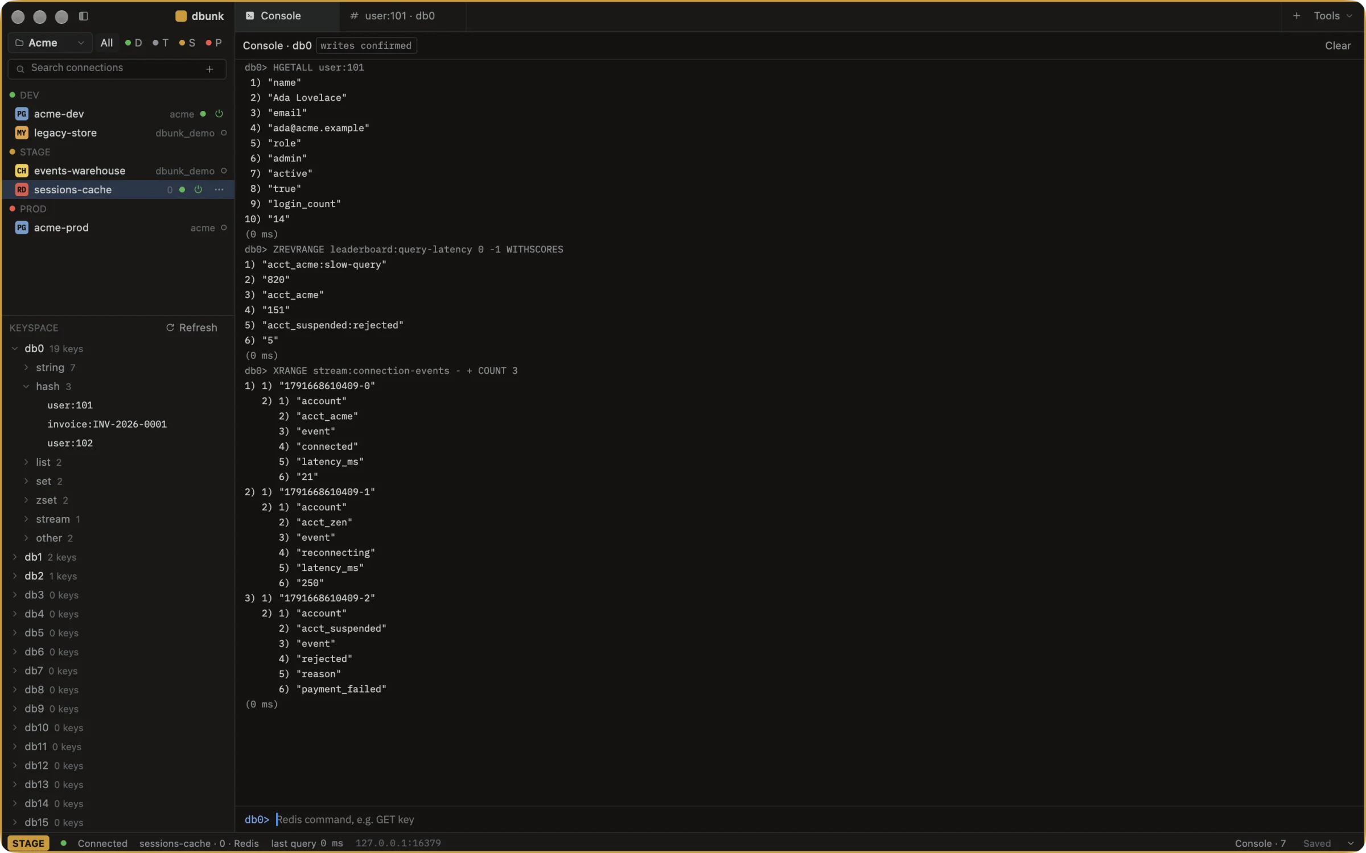Click the RD icon for sessions-cache
This screenshot has width=1366, height=853.
point(22,189)
